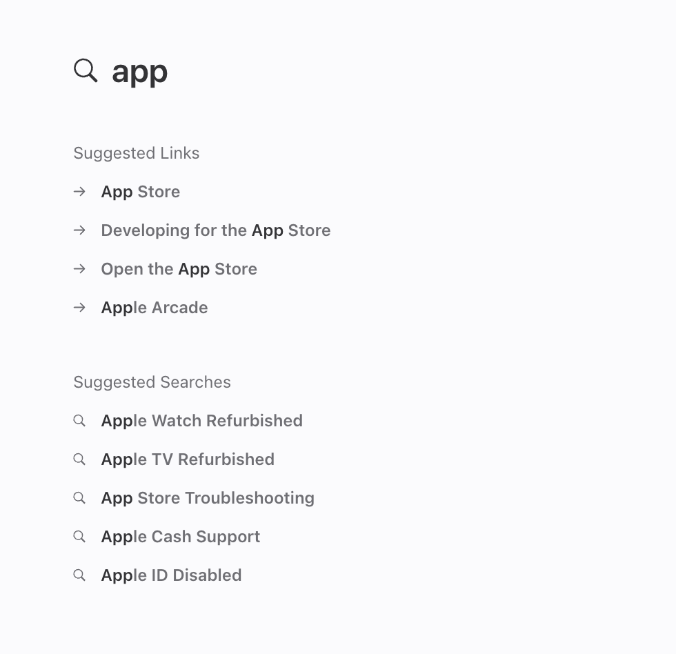Open Developing for the App Store link
Viewport: 676px width, 654px height.
(x=216, y=230)
